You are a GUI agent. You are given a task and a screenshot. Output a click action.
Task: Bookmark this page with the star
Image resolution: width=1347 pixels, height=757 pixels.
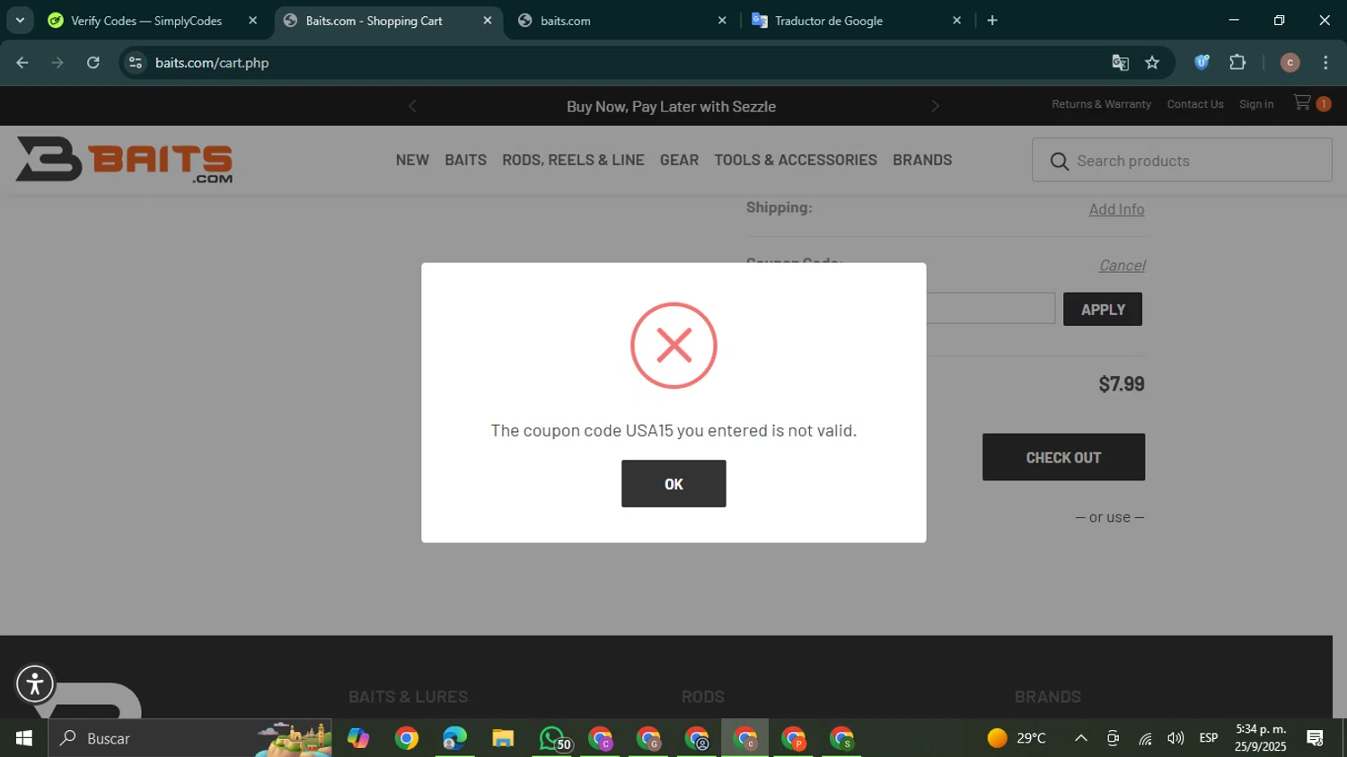click(x=1152, y=62)
